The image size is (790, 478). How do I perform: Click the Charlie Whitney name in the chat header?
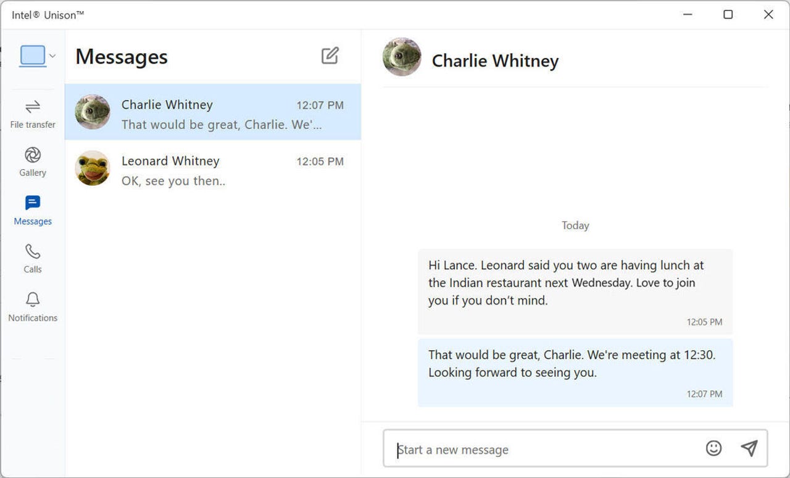(495, 61)
